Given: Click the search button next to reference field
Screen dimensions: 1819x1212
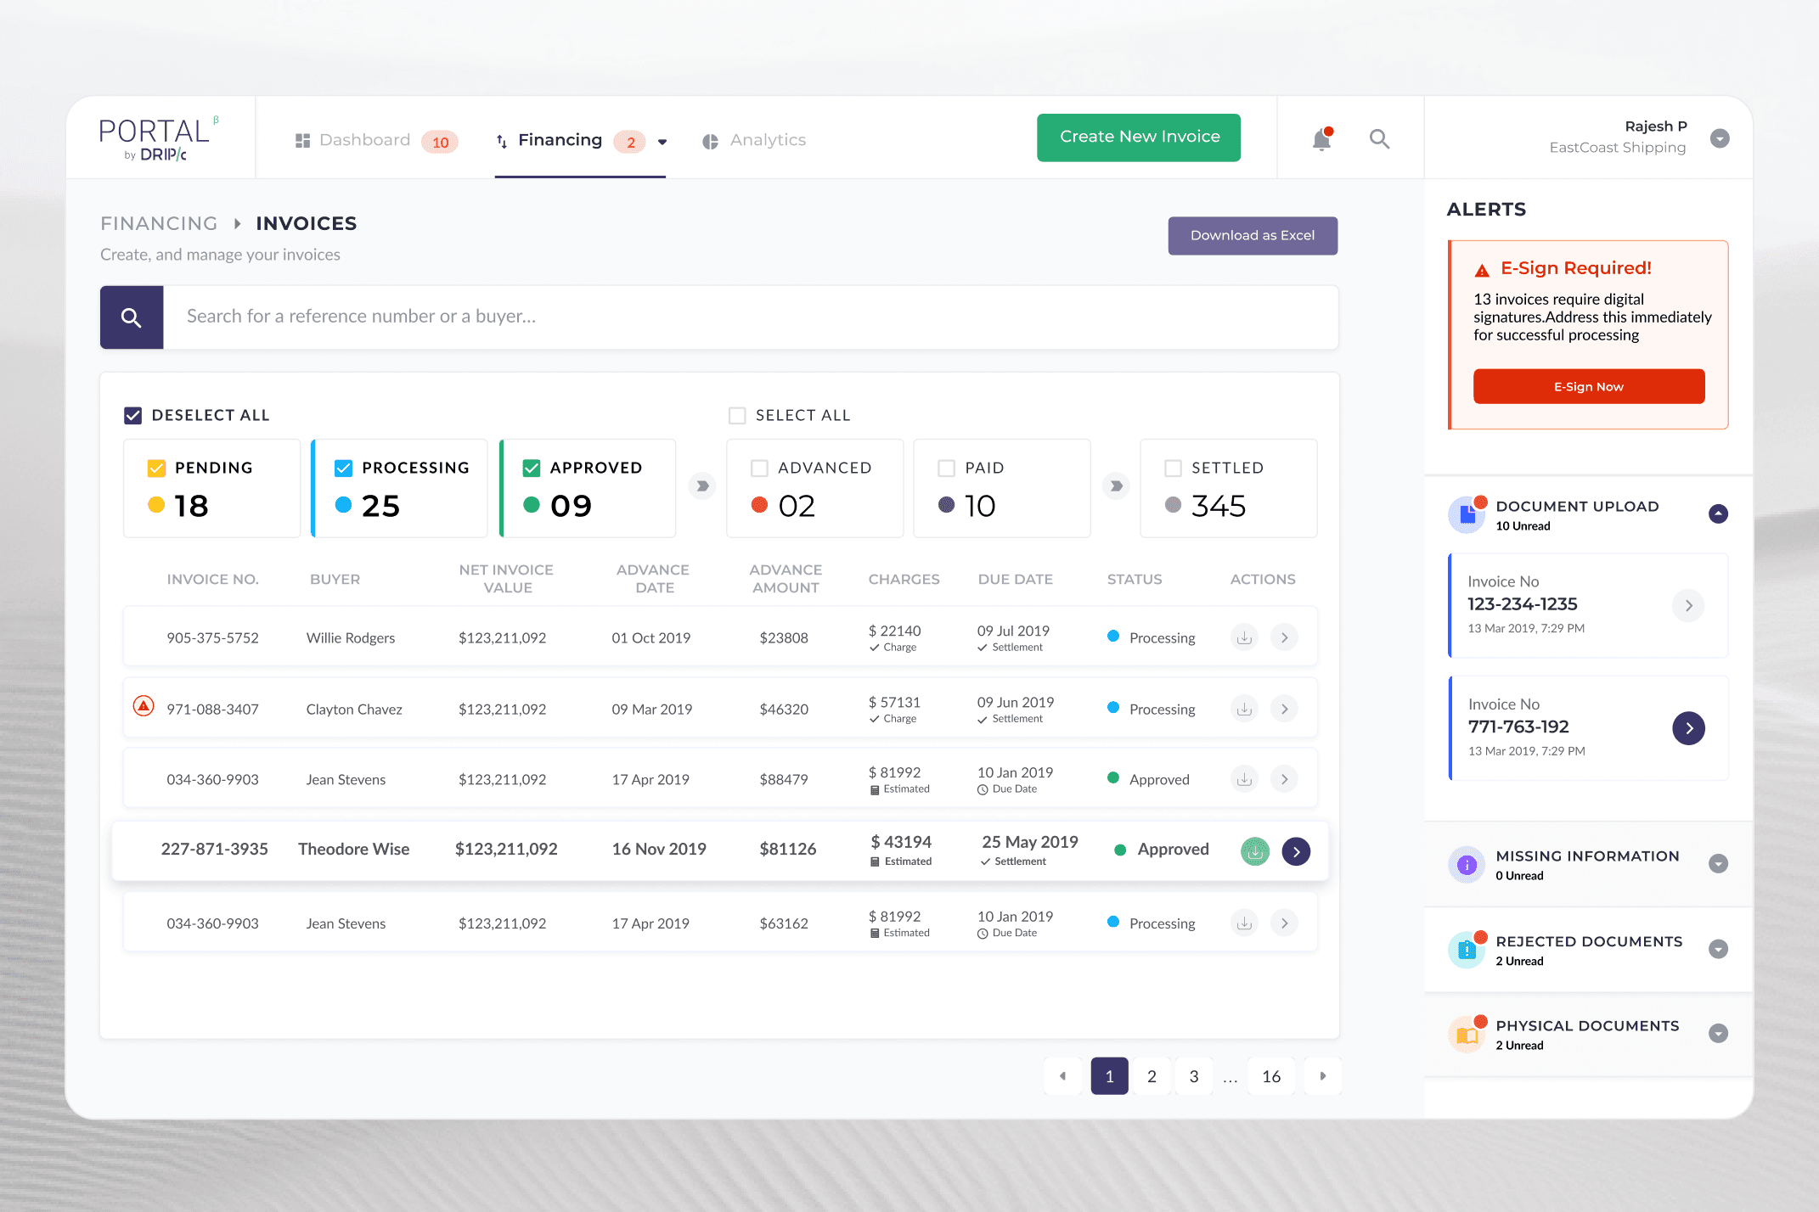Looking at the screenshot, I should [x=132, y=317].
